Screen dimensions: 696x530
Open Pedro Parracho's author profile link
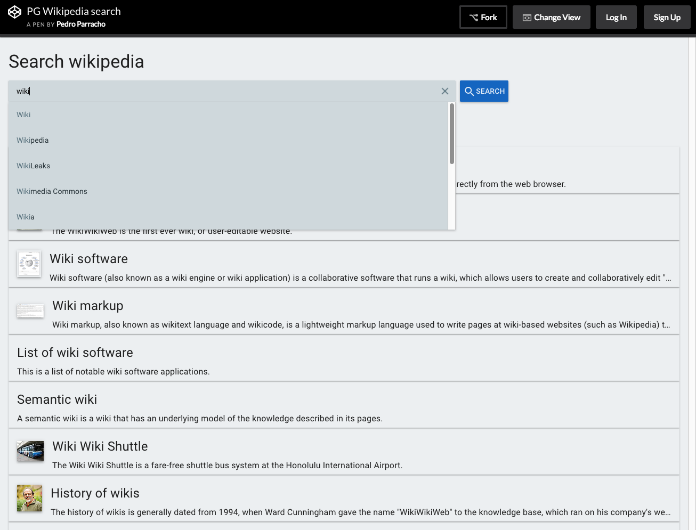click(81, 25)
